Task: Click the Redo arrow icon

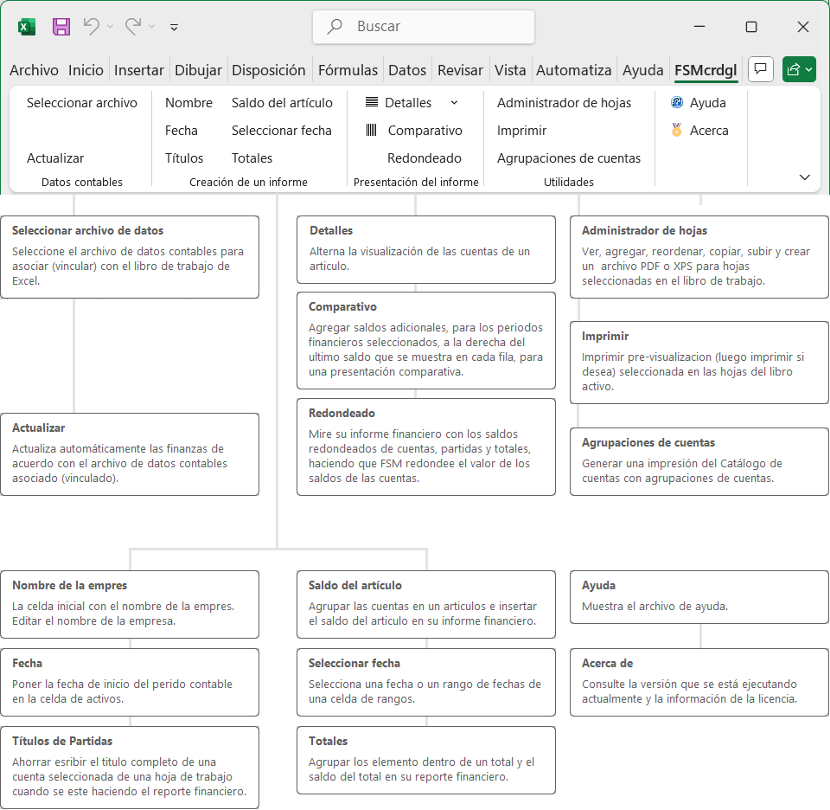Action: pyautogui.click(x=133, y=27)
